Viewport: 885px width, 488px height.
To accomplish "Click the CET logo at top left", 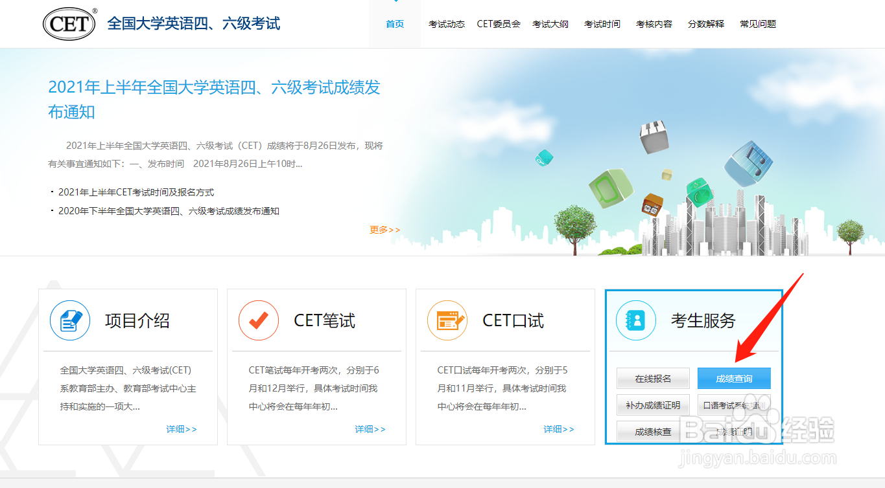I will pyautogui.click(x=69, y=23).
